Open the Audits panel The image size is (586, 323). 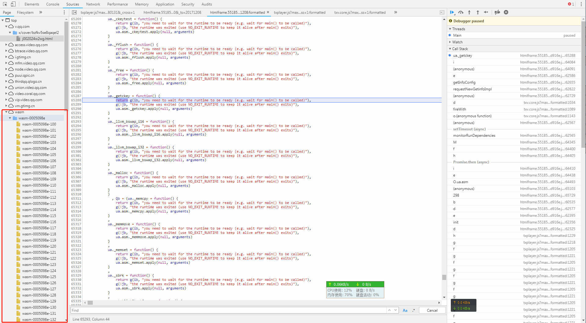207,4
